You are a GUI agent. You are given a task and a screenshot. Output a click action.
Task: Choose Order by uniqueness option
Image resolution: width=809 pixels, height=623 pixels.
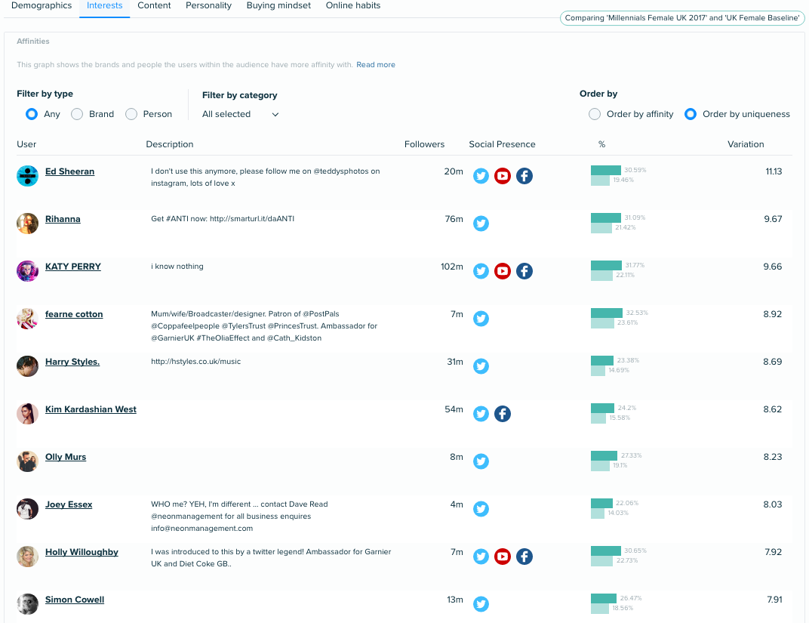point(691,114)
